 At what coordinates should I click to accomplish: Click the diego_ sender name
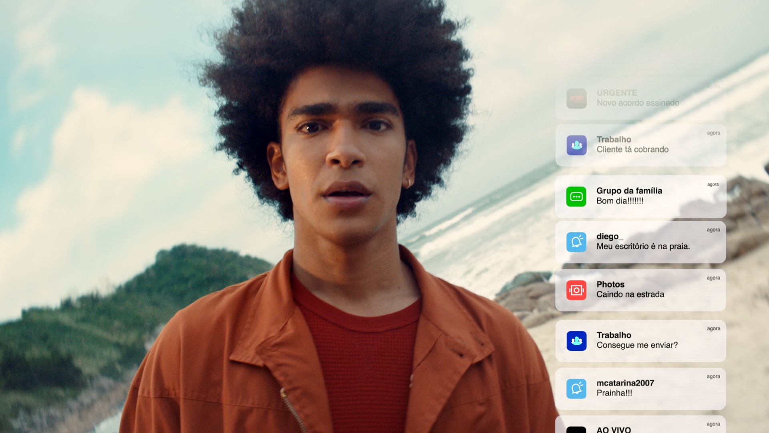(610, 237)
